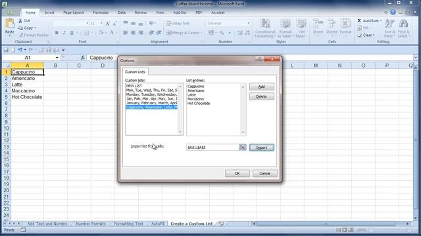The width and height of the screenshot is (421, 236).
Task: Select column header B
Action: [55, 66]
